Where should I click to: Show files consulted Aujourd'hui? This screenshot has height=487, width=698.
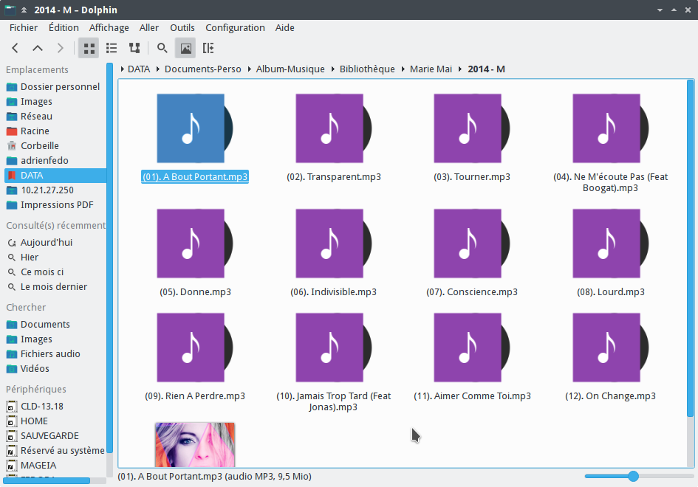pyautogui.click(x=55, y=242)
